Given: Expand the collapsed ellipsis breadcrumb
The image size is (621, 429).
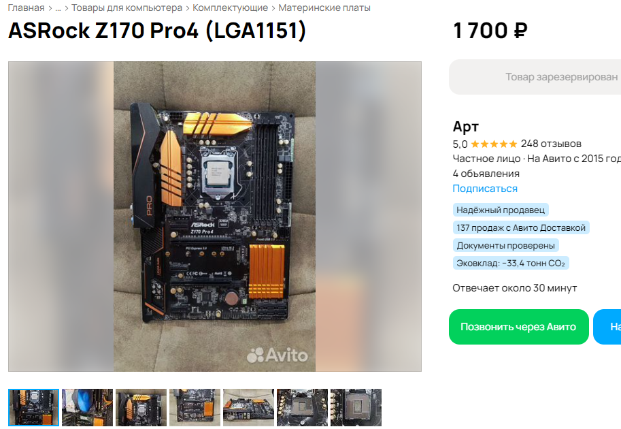Looking at the screenshot, I should (x=58, y=8).
